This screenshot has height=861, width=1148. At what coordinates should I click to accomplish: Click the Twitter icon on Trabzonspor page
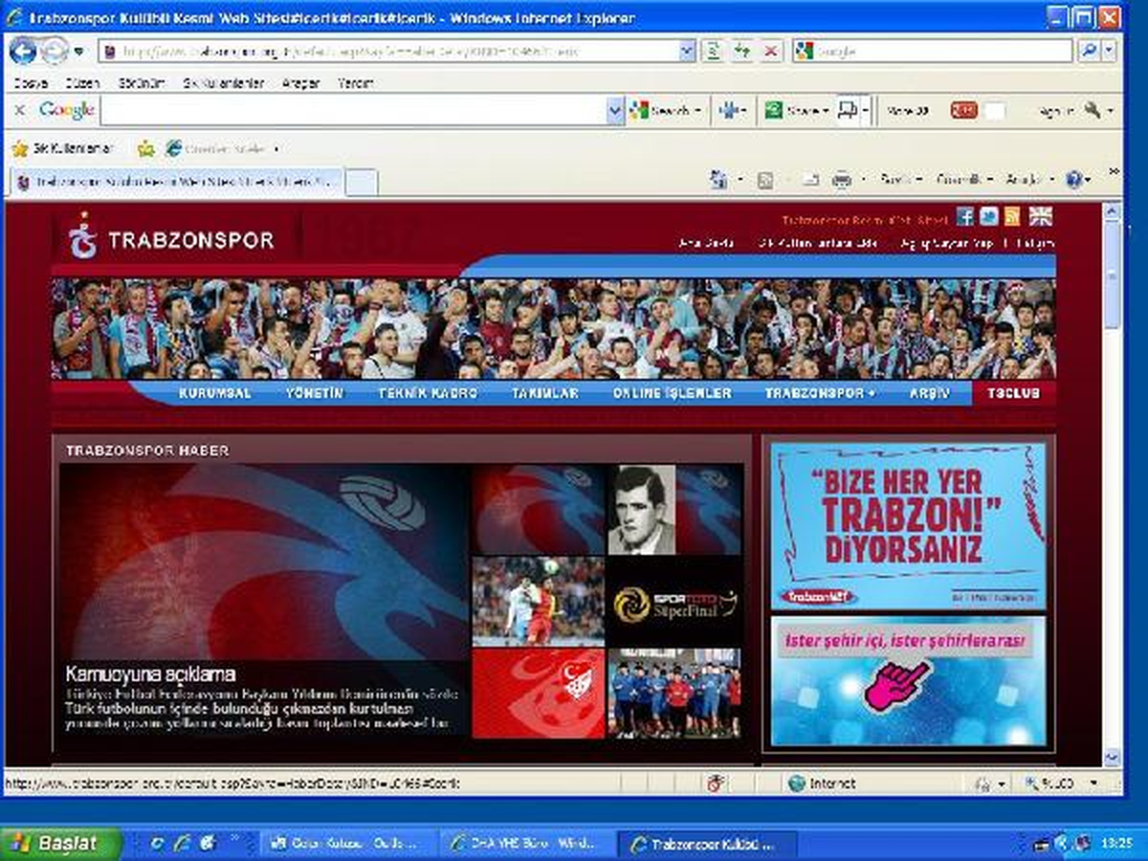(x=988, y=216)
